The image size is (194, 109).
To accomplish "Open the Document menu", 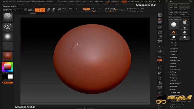I will pos(21,4).
